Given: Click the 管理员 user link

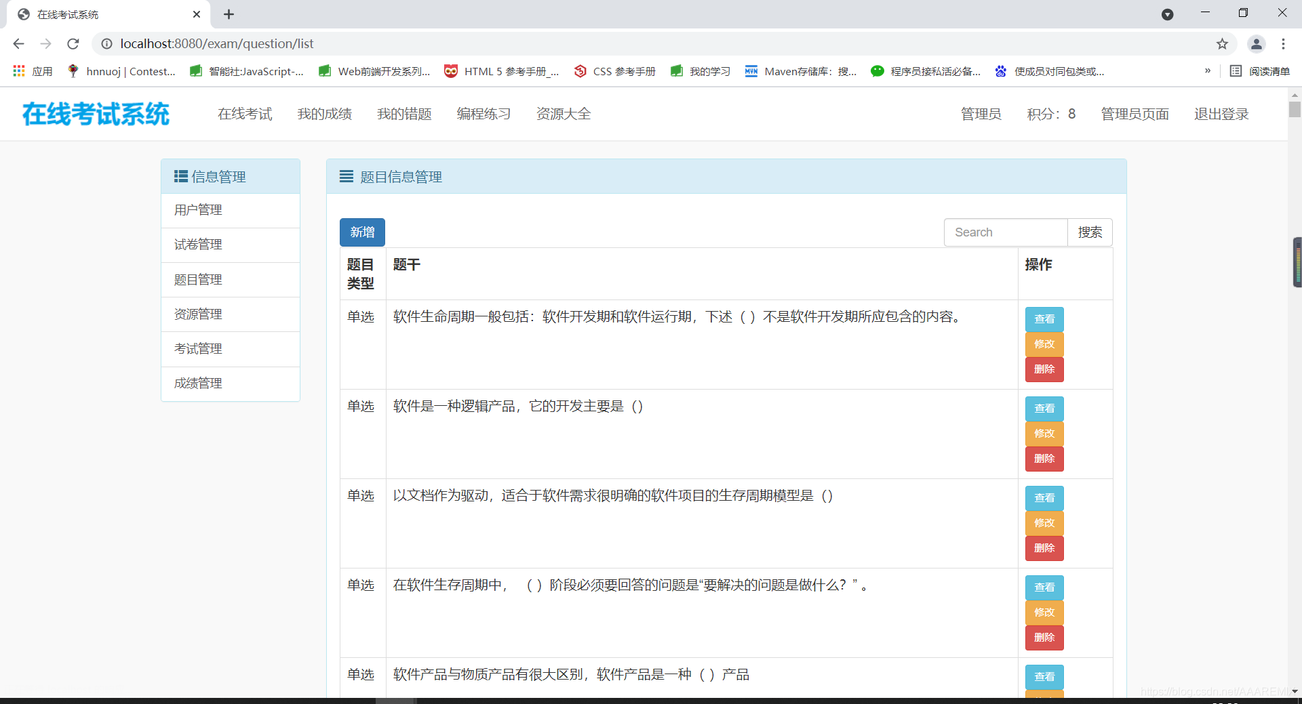Looking at the screenshot, I should pos(981,114).
